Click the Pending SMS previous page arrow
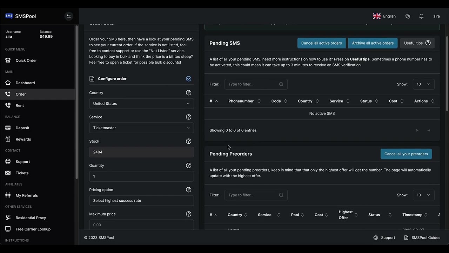Screen dimensions: 449x253 (x=417, y=130)
